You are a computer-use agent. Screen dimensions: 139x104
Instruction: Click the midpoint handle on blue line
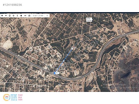click(x=64, y=61)
